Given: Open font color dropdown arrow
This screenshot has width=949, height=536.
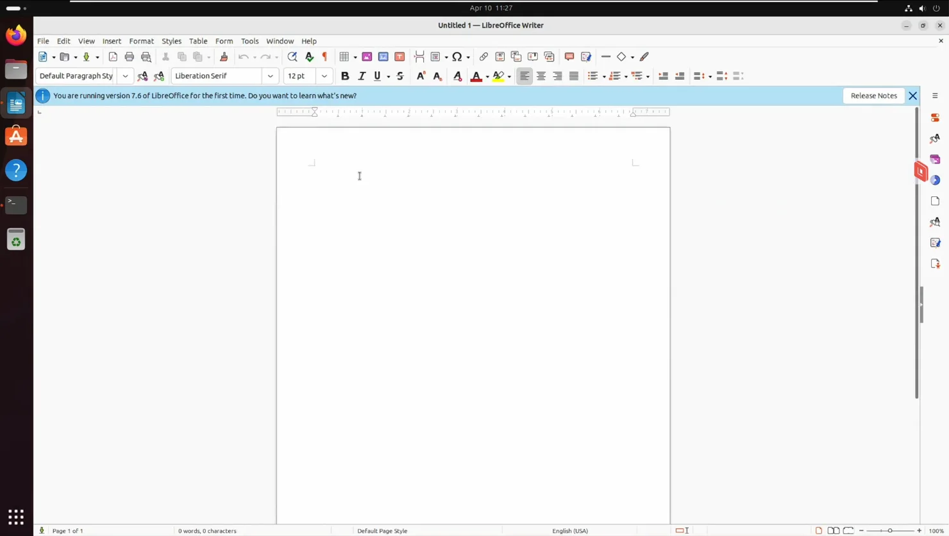Looking at the screenshot, I should click(487, 77).
